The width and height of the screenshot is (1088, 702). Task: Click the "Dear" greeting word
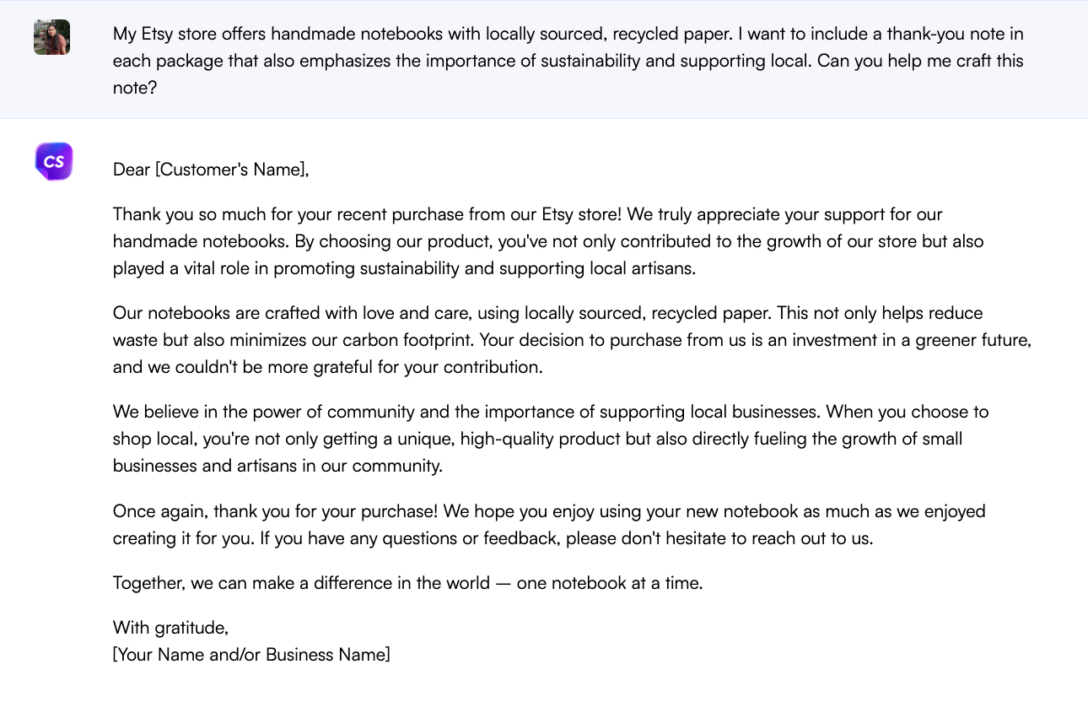[x=132, y=170]
